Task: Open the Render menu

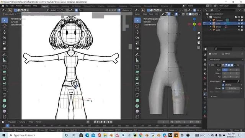Action: tap(19, 6)
